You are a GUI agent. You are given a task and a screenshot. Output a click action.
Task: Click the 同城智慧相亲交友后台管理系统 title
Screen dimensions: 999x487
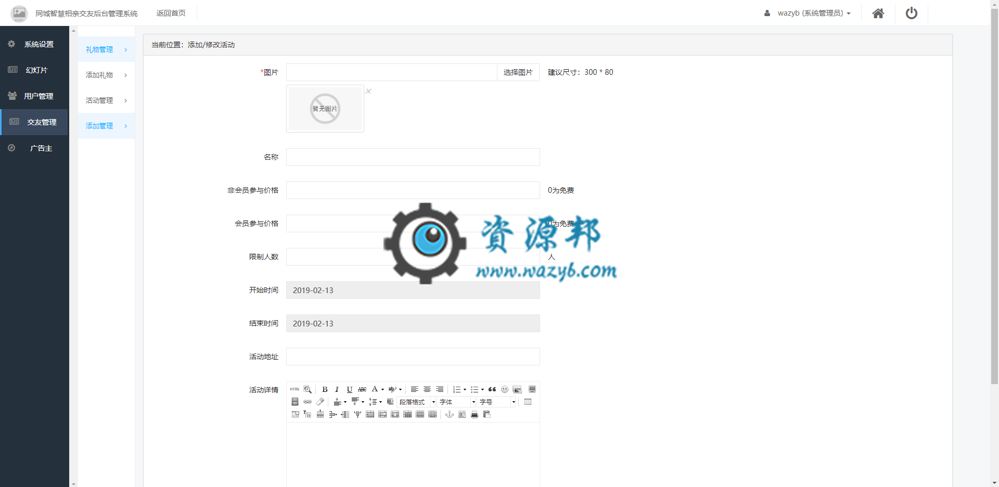86,14
